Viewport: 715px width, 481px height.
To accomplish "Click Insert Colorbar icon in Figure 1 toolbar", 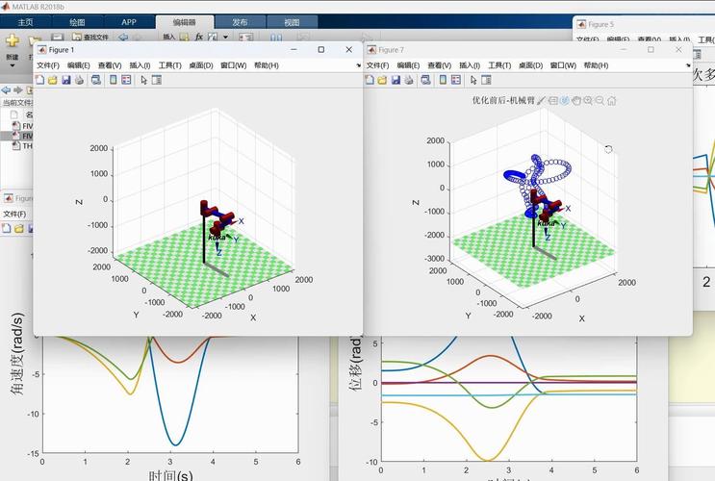I will coord(114,80).
